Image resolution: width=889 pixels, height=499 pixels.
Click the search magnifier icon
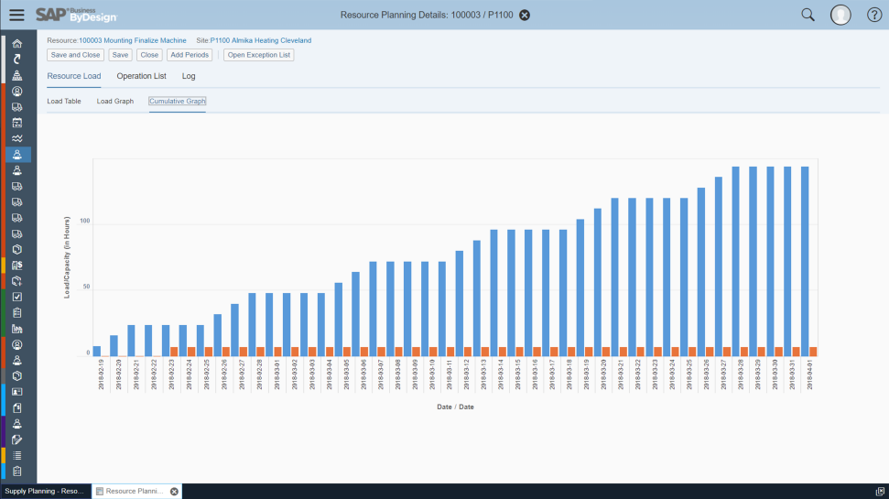click(808, 15)
